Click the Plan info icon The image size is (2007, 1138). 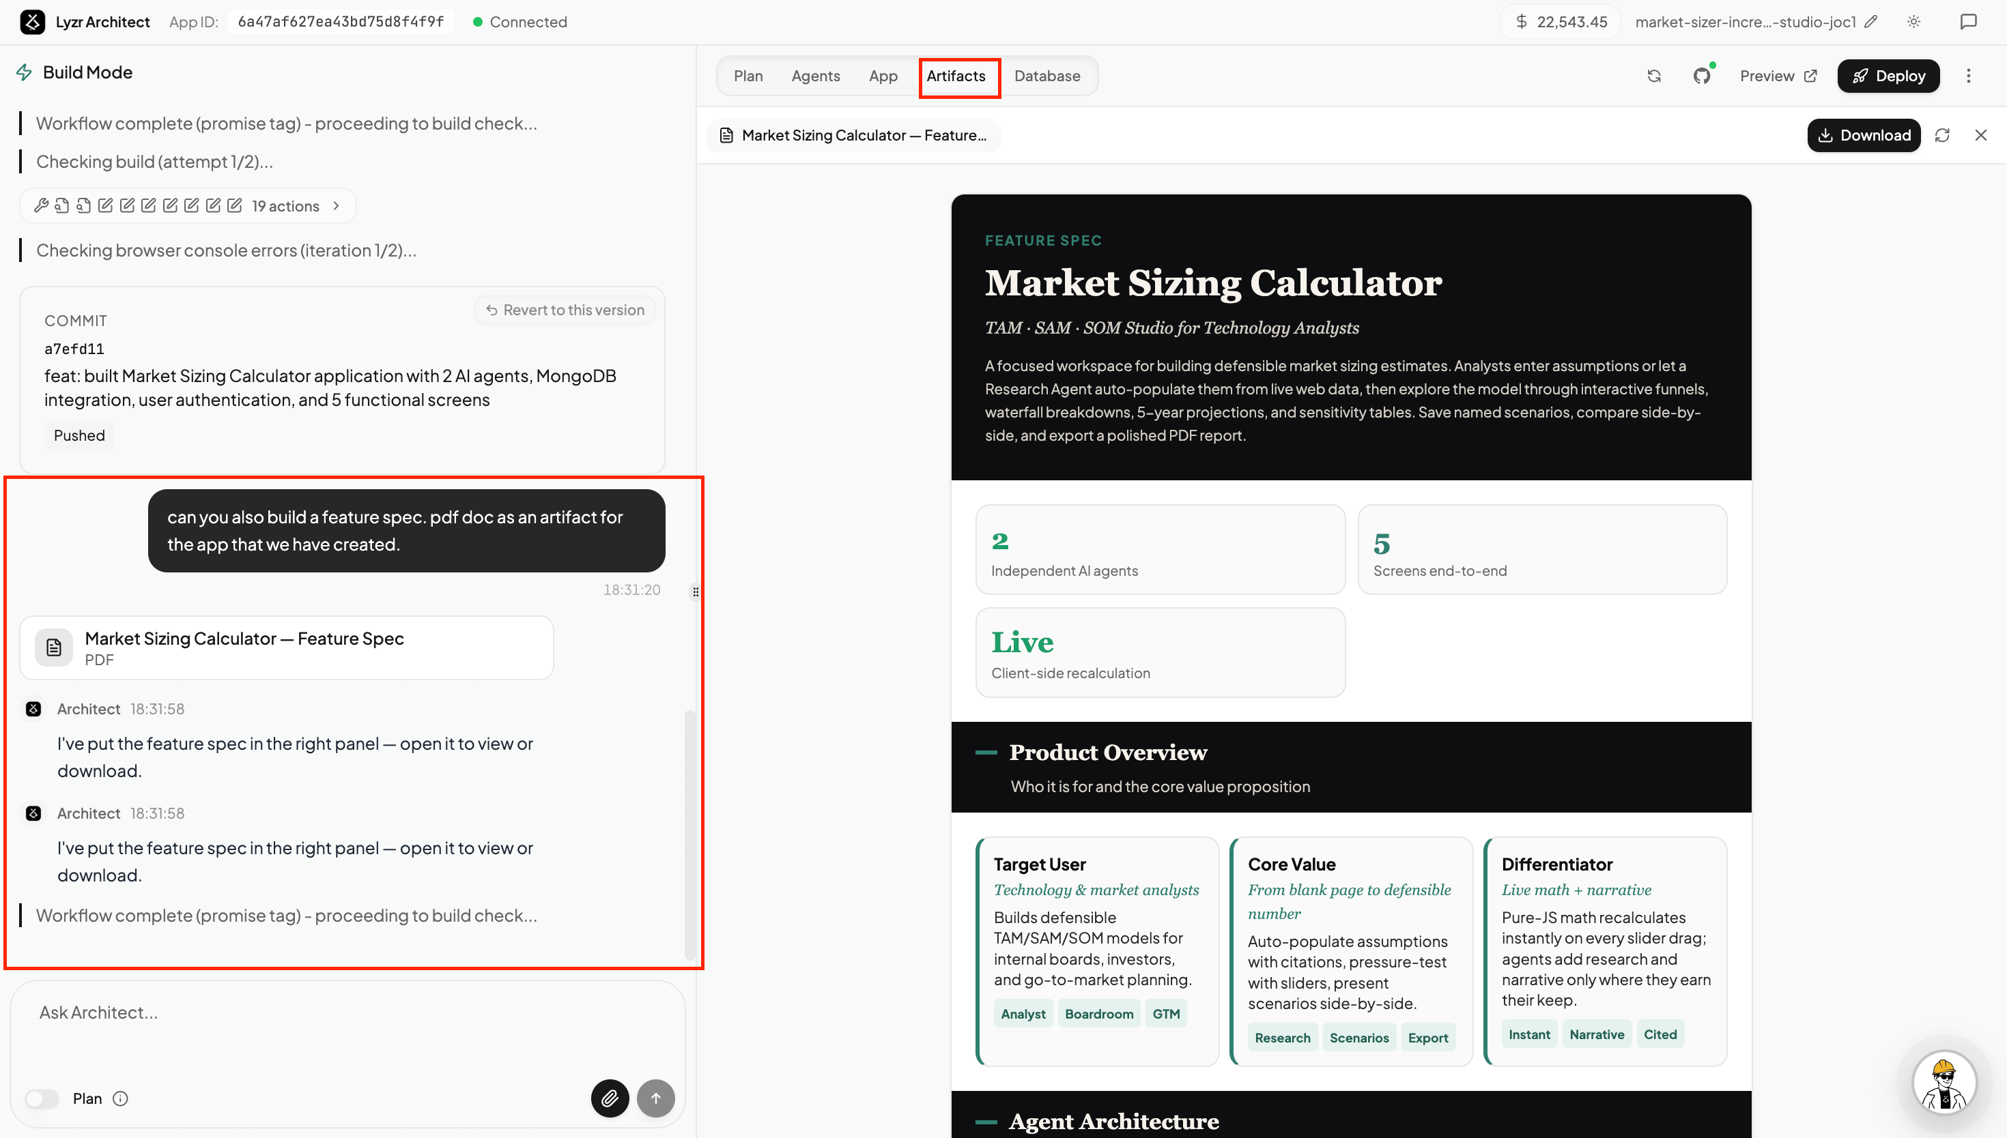tap(120, 1099)
